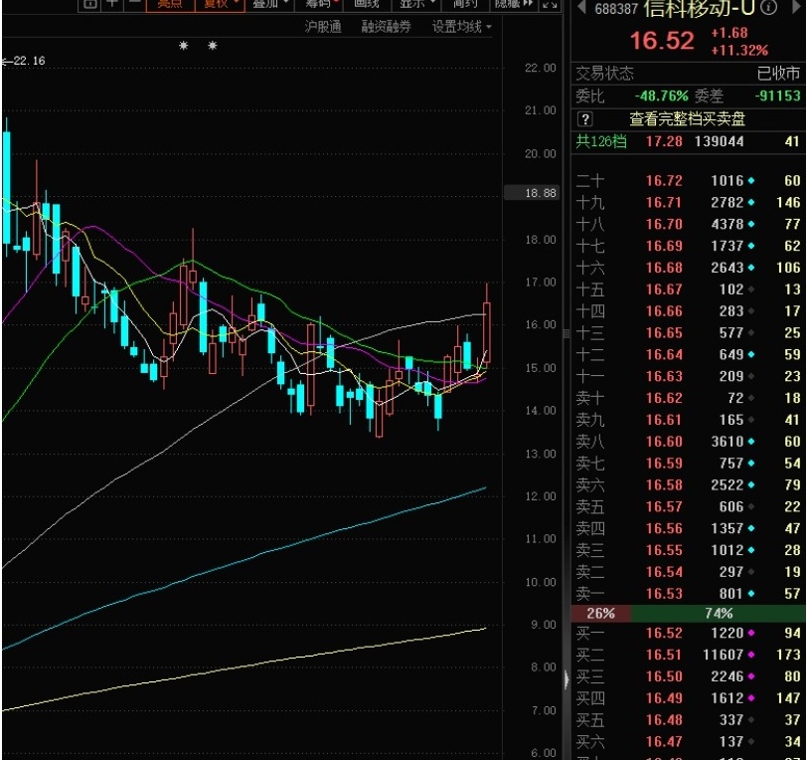807x760 pixels.
Task: Click the 共126档 depth label
Action: point(601,142)
